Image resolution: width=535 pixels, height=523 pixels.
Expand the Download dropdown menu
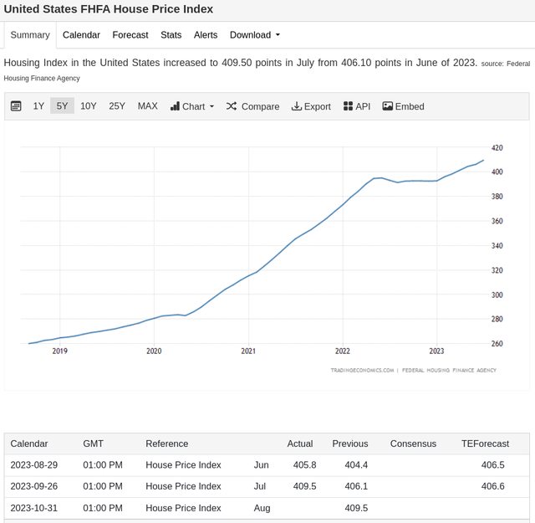click(x=255, y=35)
